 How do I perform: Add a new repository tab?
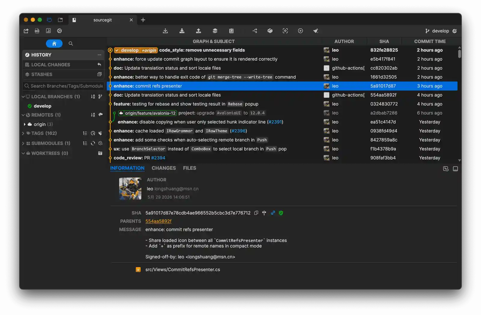[143, 20]
